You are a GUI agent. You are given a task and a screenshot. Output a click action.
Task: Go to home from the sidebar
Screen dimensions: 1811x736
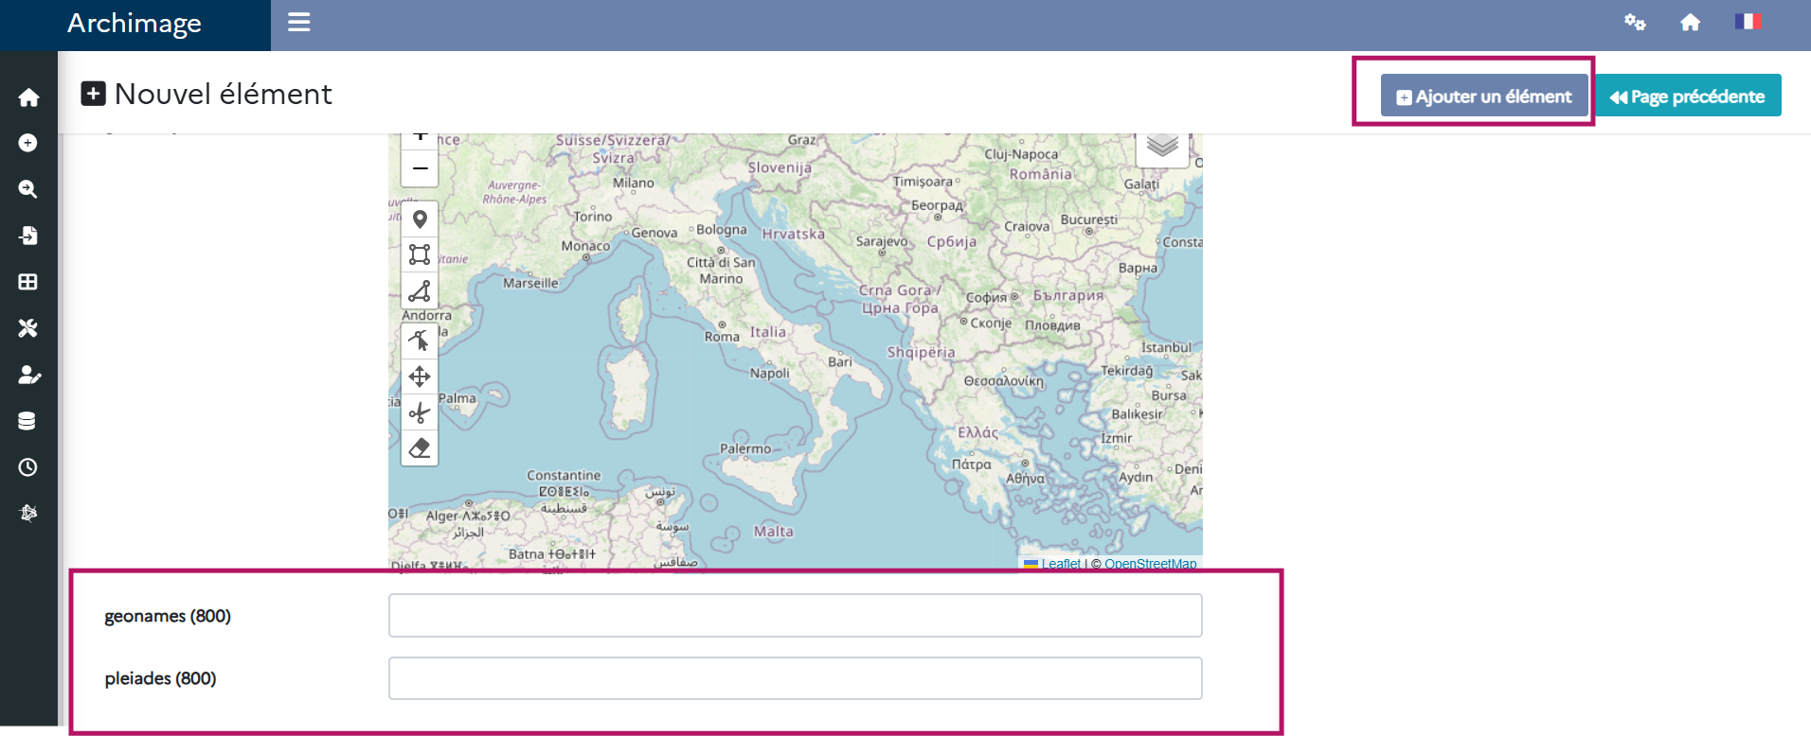pyautogui.click(x=28, y=97)
